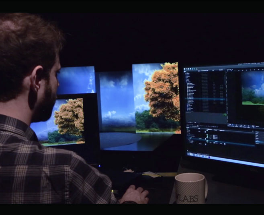Click the landscape preview image in the viewer

(x=253, y=89)
